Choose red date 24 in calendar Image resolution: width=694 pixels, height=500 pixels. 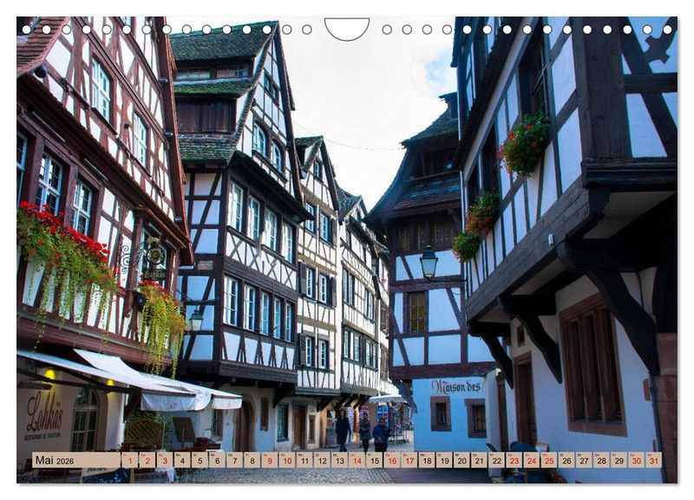531,460
